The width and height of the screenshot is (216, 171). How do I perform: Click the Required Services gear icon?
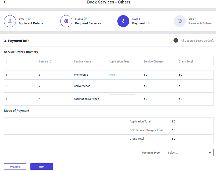pyautogui.click(x=66, y=21)
